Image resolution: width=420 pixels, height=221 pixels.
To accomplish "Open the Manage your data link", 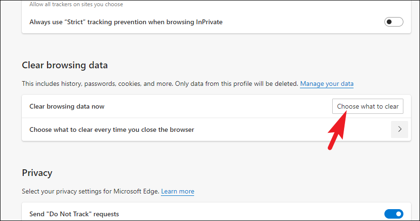I will (327, 84).
